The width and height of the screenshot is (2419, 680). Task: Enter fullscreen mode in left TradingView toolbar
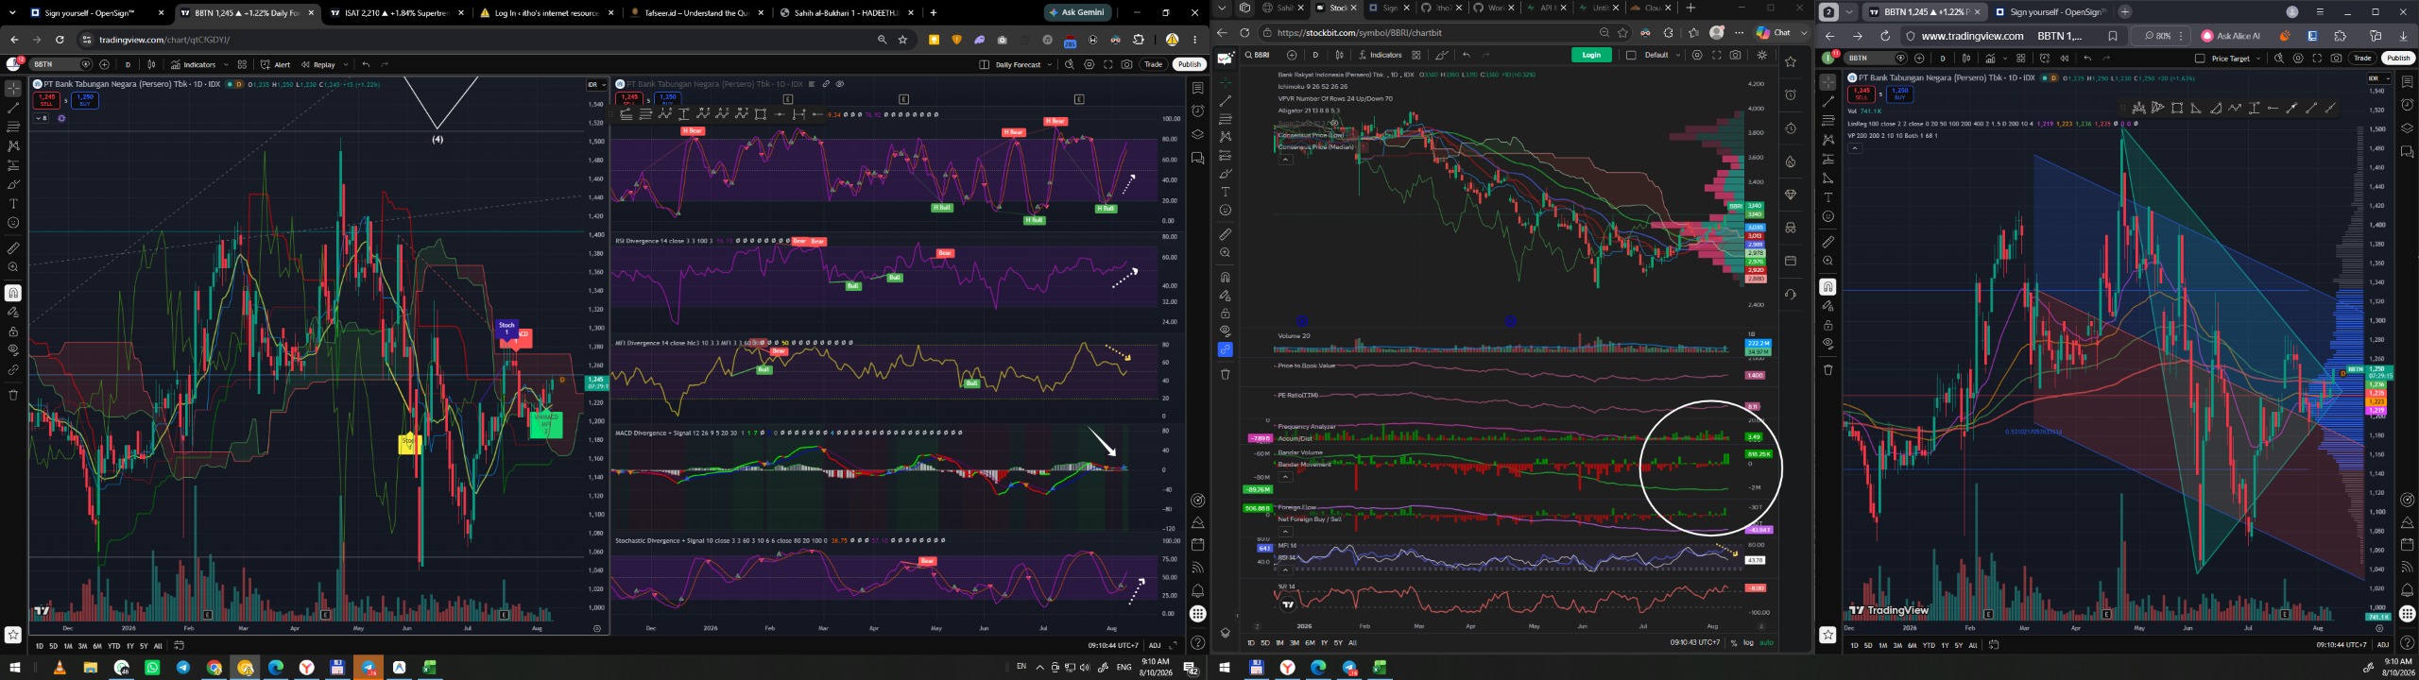pyautogui.click(x=1108, y=64)
